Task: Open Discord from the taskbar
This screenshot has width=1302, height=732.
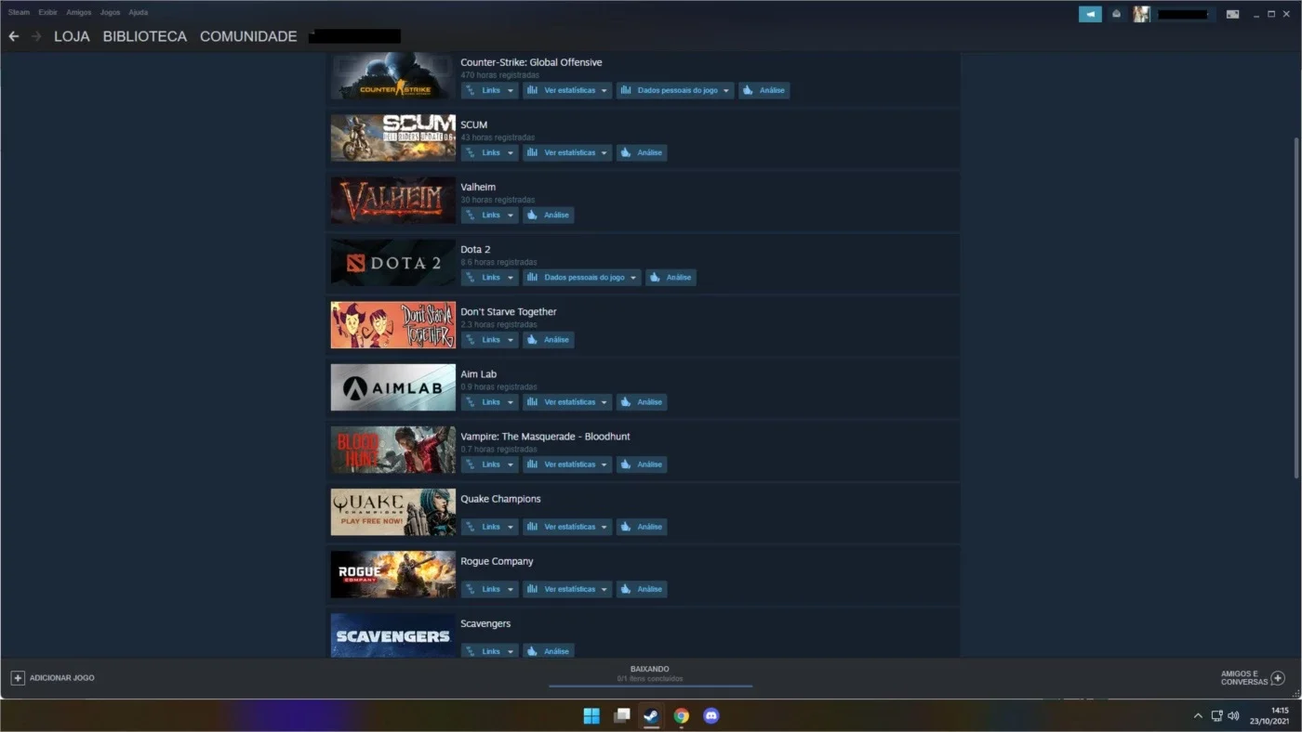Action: 711,715
